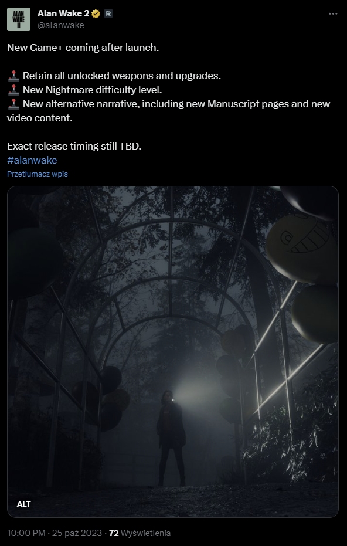
Task: Open the three-dot more options menu
Action: tap(333, 13)
